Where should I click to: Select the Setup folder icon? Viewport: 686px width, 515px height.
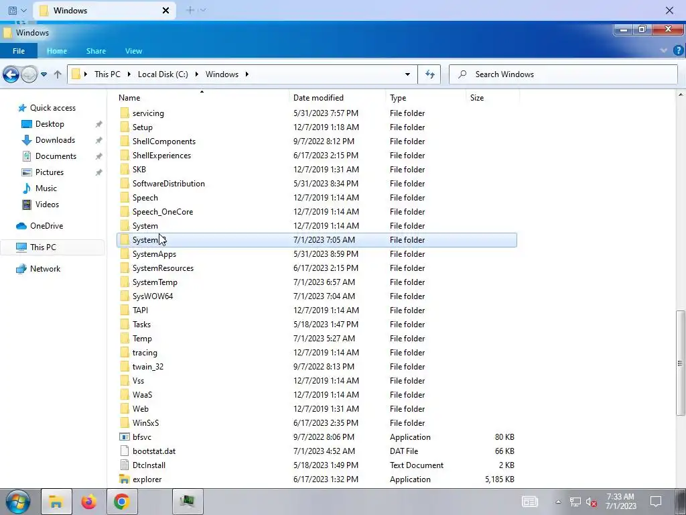[125, 127]
